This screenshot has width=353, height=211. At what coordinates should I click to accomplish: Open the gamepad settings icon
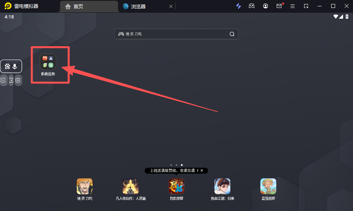pos(252,6)
